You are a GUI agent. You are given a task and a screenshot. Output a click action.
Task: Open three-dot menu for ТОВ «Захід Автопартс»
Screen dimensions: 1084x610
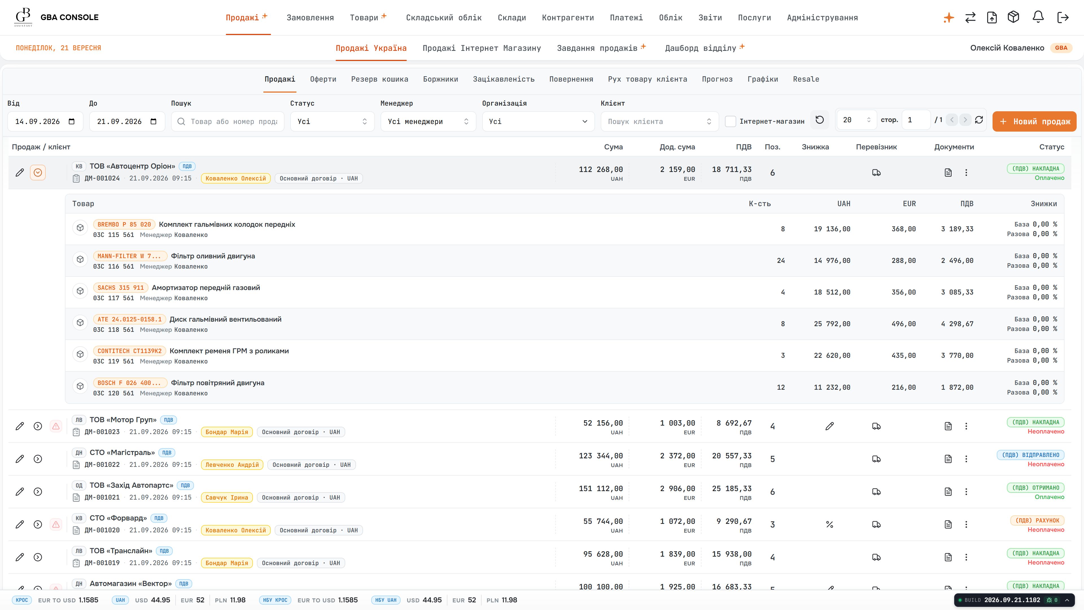point(966,492)
